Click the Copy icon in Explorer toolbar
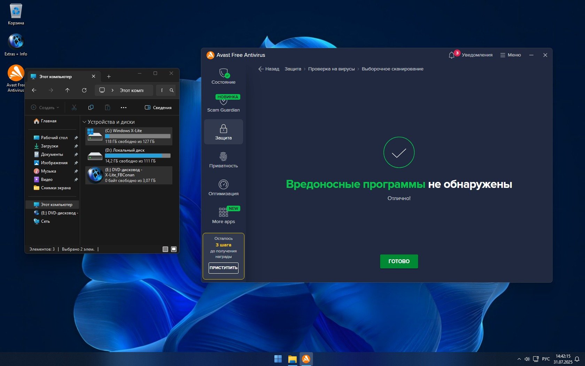Image resolution: width=585 pixels, height=366 pixels. coord(91,108)
